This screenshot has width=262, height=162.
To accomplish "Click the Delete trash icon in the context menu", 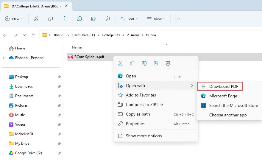I will [168, 63].
